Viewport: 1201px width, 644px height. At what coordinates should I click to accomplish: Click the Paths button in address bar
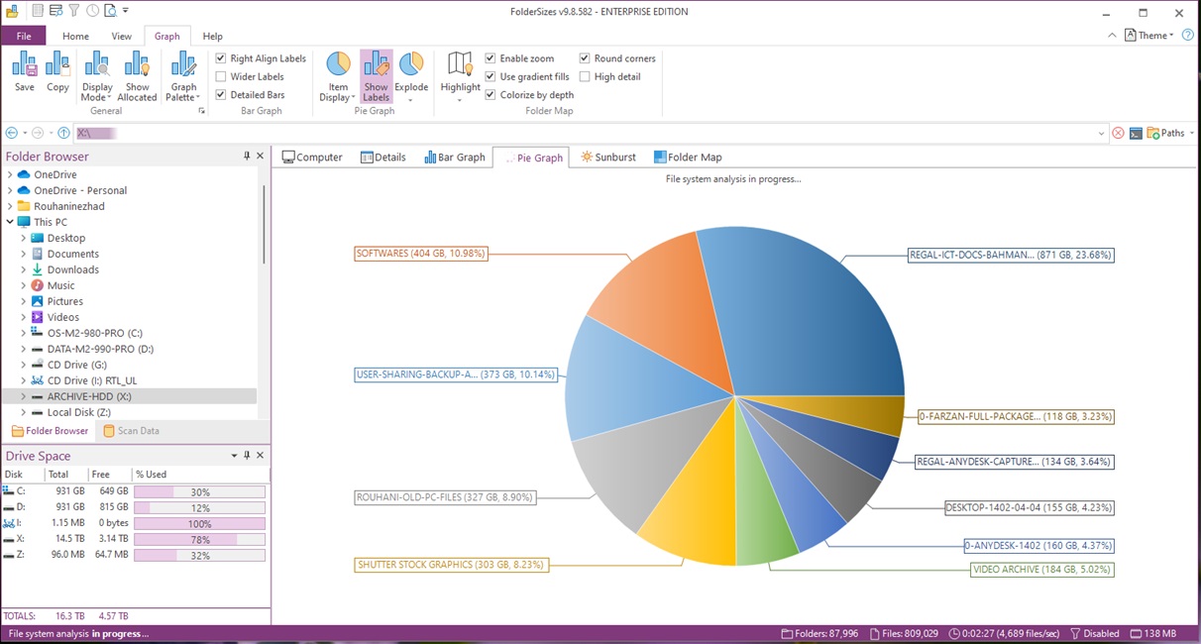1165,133
